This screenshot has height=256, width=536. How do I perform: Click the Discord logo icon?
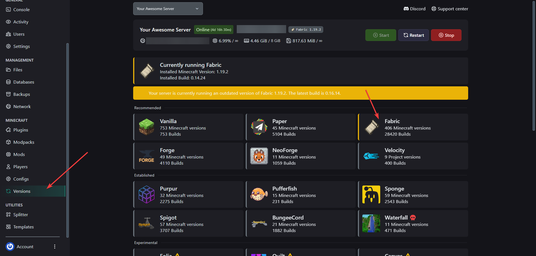pyautogui.click(x=406, y=9)
